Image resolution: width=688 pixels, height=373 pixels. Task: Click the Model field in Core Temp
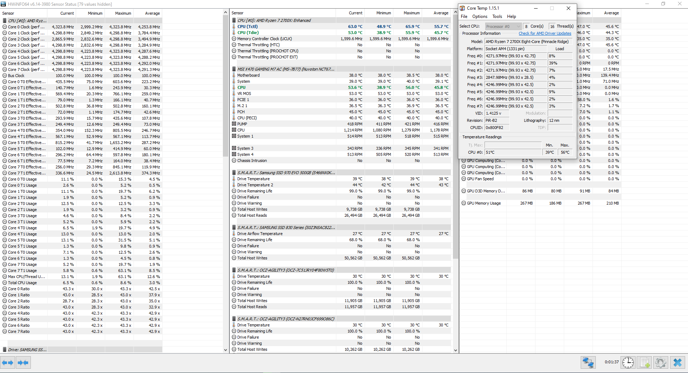(529, 42)
